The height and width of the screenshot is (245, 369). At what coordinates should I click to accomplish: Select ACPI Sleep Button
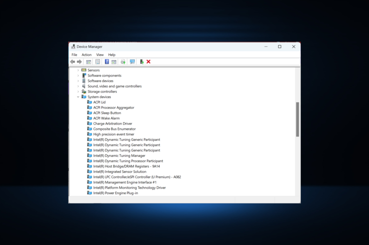click(x=107, y=113)
